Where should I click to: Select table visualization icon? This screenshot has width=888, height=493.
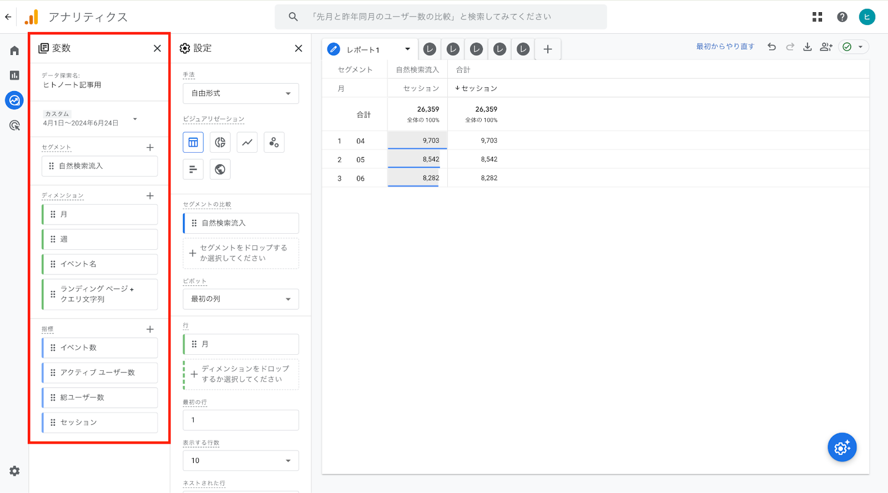click(193, 142)
